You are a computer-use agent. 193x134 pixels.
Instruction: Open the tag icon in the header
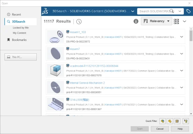(x=188, y=11)
